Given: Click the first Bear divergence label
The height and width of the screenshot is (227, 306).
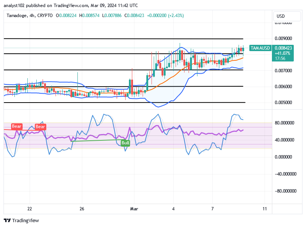Looking at the screenshot, I should [17, 126].
